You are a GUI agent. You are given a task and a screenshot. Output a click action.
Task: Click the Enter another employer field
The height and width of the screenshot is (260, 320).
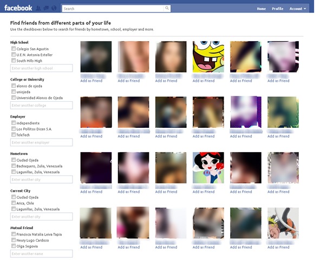[x=42, y=142]
